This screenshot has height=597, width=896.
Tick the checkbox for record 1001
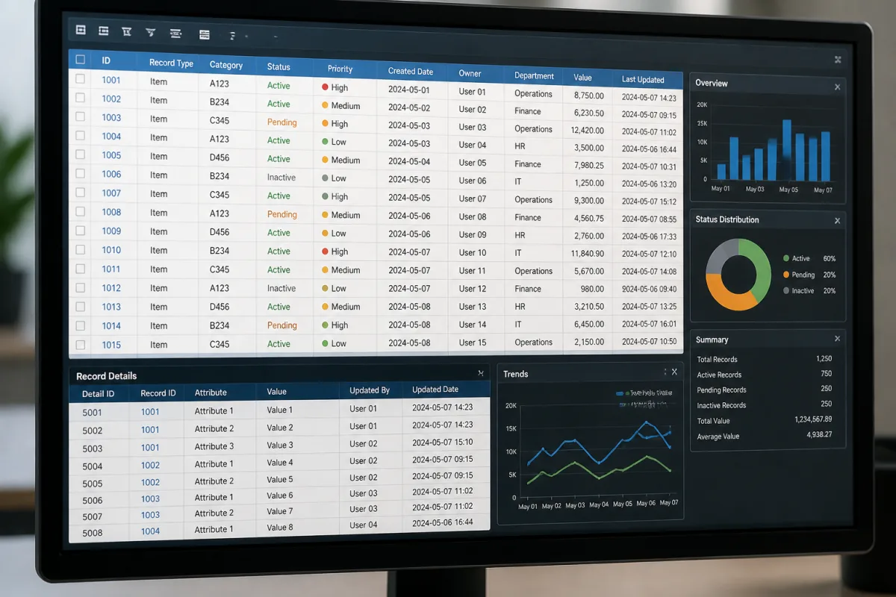coord(81,78)
